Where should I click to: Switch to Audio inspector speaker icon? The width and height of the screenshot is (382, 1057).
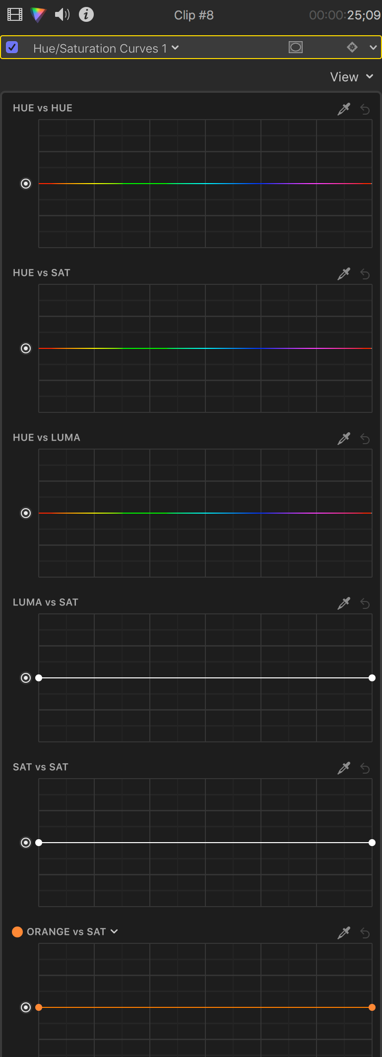(62, 15)
